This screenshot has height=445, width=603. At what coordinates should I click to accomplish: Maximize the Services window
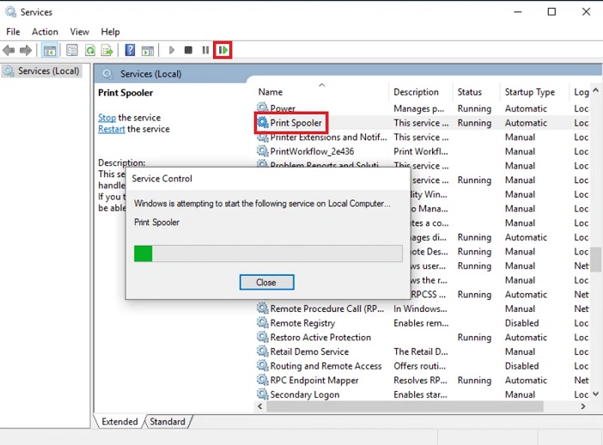551,12
